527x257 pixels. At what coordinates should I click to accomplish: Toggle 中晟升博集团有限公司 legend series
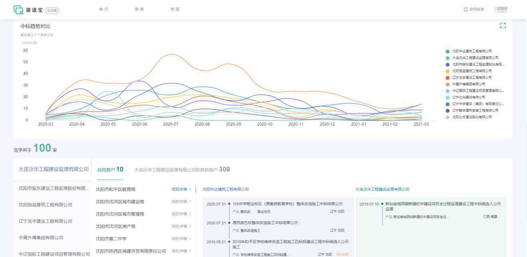469,84
